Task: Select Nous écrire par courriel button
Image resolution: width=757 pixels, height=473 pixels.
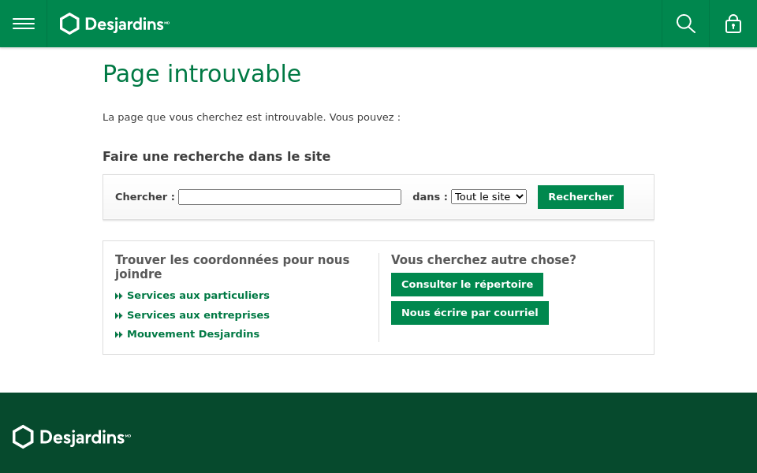Action: (469, 313)
